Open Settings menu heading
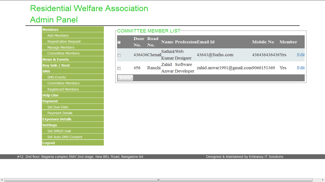The width and height of the screenshot is (325, 182). point(73,125)
